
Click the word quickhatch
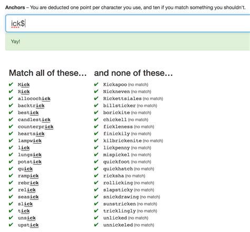[x=118, y=169]
